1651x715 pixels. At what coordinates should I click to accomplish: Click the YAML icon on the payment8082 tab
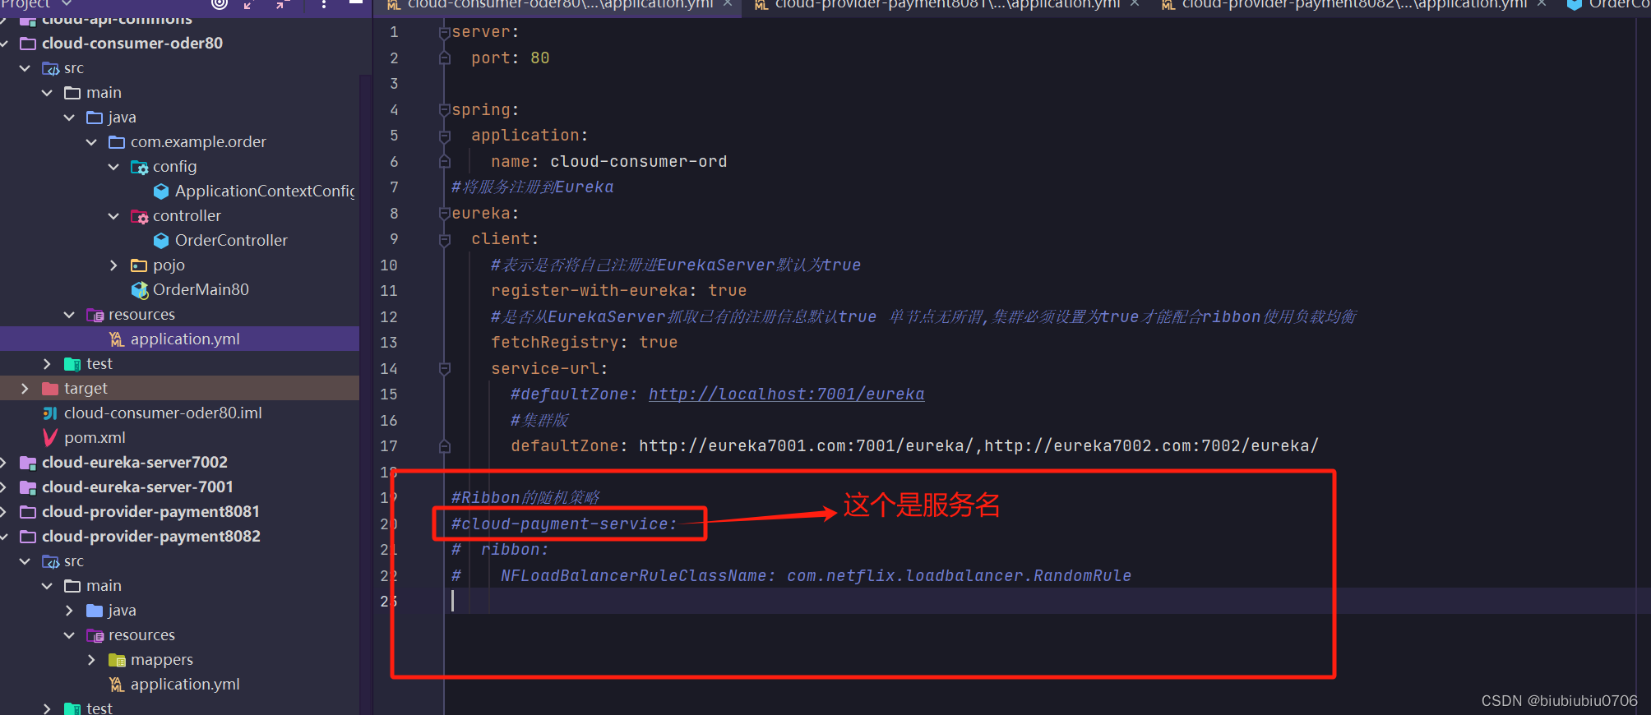[x=1168, y=5]
